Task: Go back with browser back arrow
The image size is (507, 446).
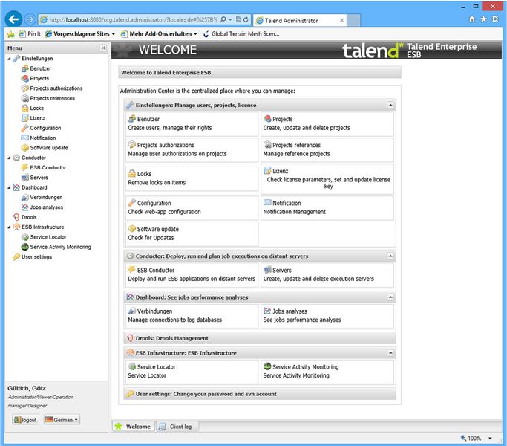Action: (x=13, y=19)
